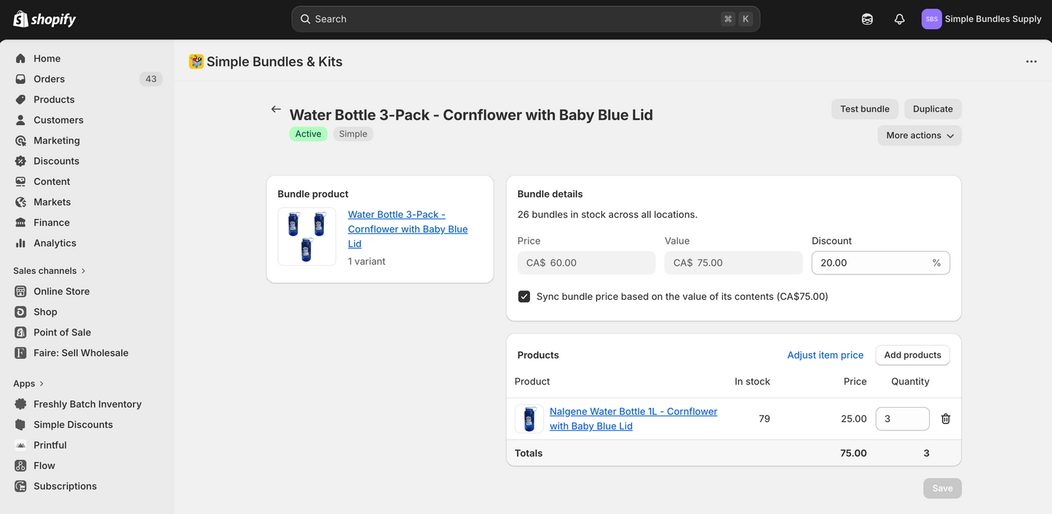Click the Online Store icon
This screenshot has width=1052, height=514.
pyautogui.click(x=20, y=291)
